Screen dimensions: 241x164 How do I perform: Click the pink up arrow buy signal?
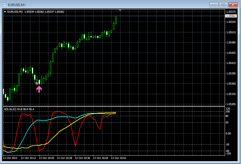click(39, 89)
